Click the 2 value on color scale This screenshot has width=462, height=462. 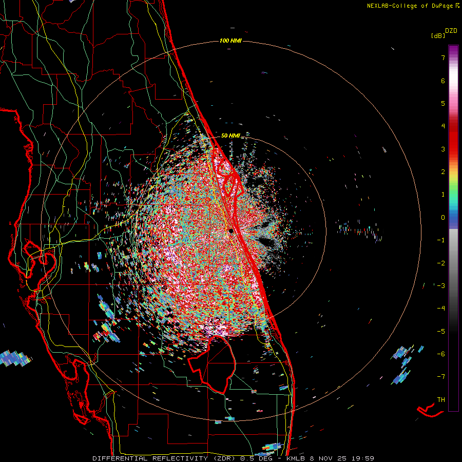point(443,172)
